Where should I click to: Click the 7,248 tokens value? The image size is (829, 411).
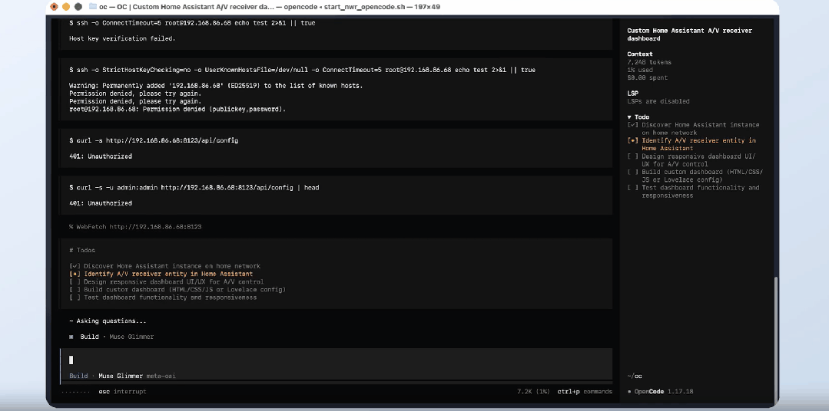click(x=649, y=62)
